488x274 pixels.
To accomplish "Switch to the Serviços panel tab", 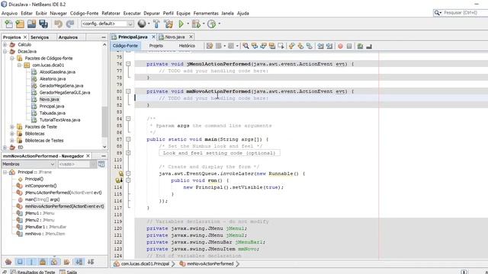I will point(40,37).
